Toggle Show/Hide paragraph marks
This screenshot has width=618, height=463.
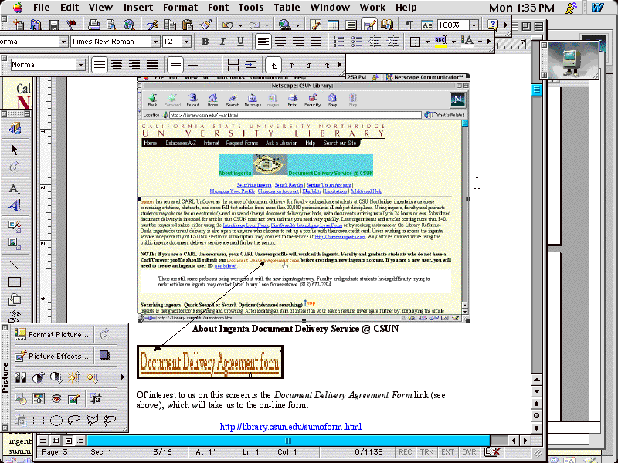(x=409, y=25)
